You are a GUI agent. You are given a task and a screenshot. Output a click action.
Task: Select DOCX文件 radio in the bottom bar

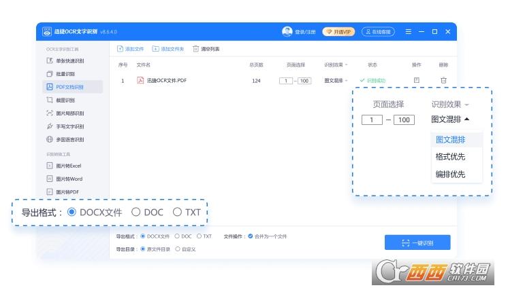click(x=143, y=236)
